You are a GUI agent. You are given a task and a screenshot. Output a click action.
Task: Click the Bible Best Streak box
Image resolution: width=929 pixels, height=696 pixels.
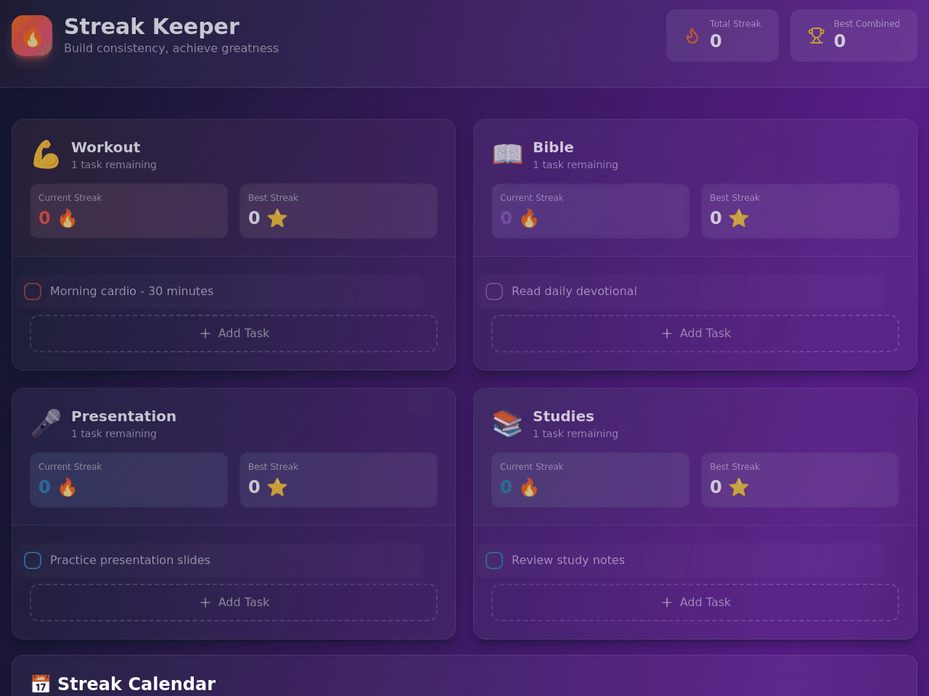click(x=800, y=211)
